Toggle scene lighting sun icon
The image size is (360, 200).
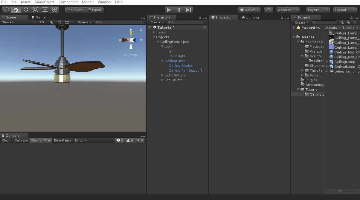click(x=51, y=22)
